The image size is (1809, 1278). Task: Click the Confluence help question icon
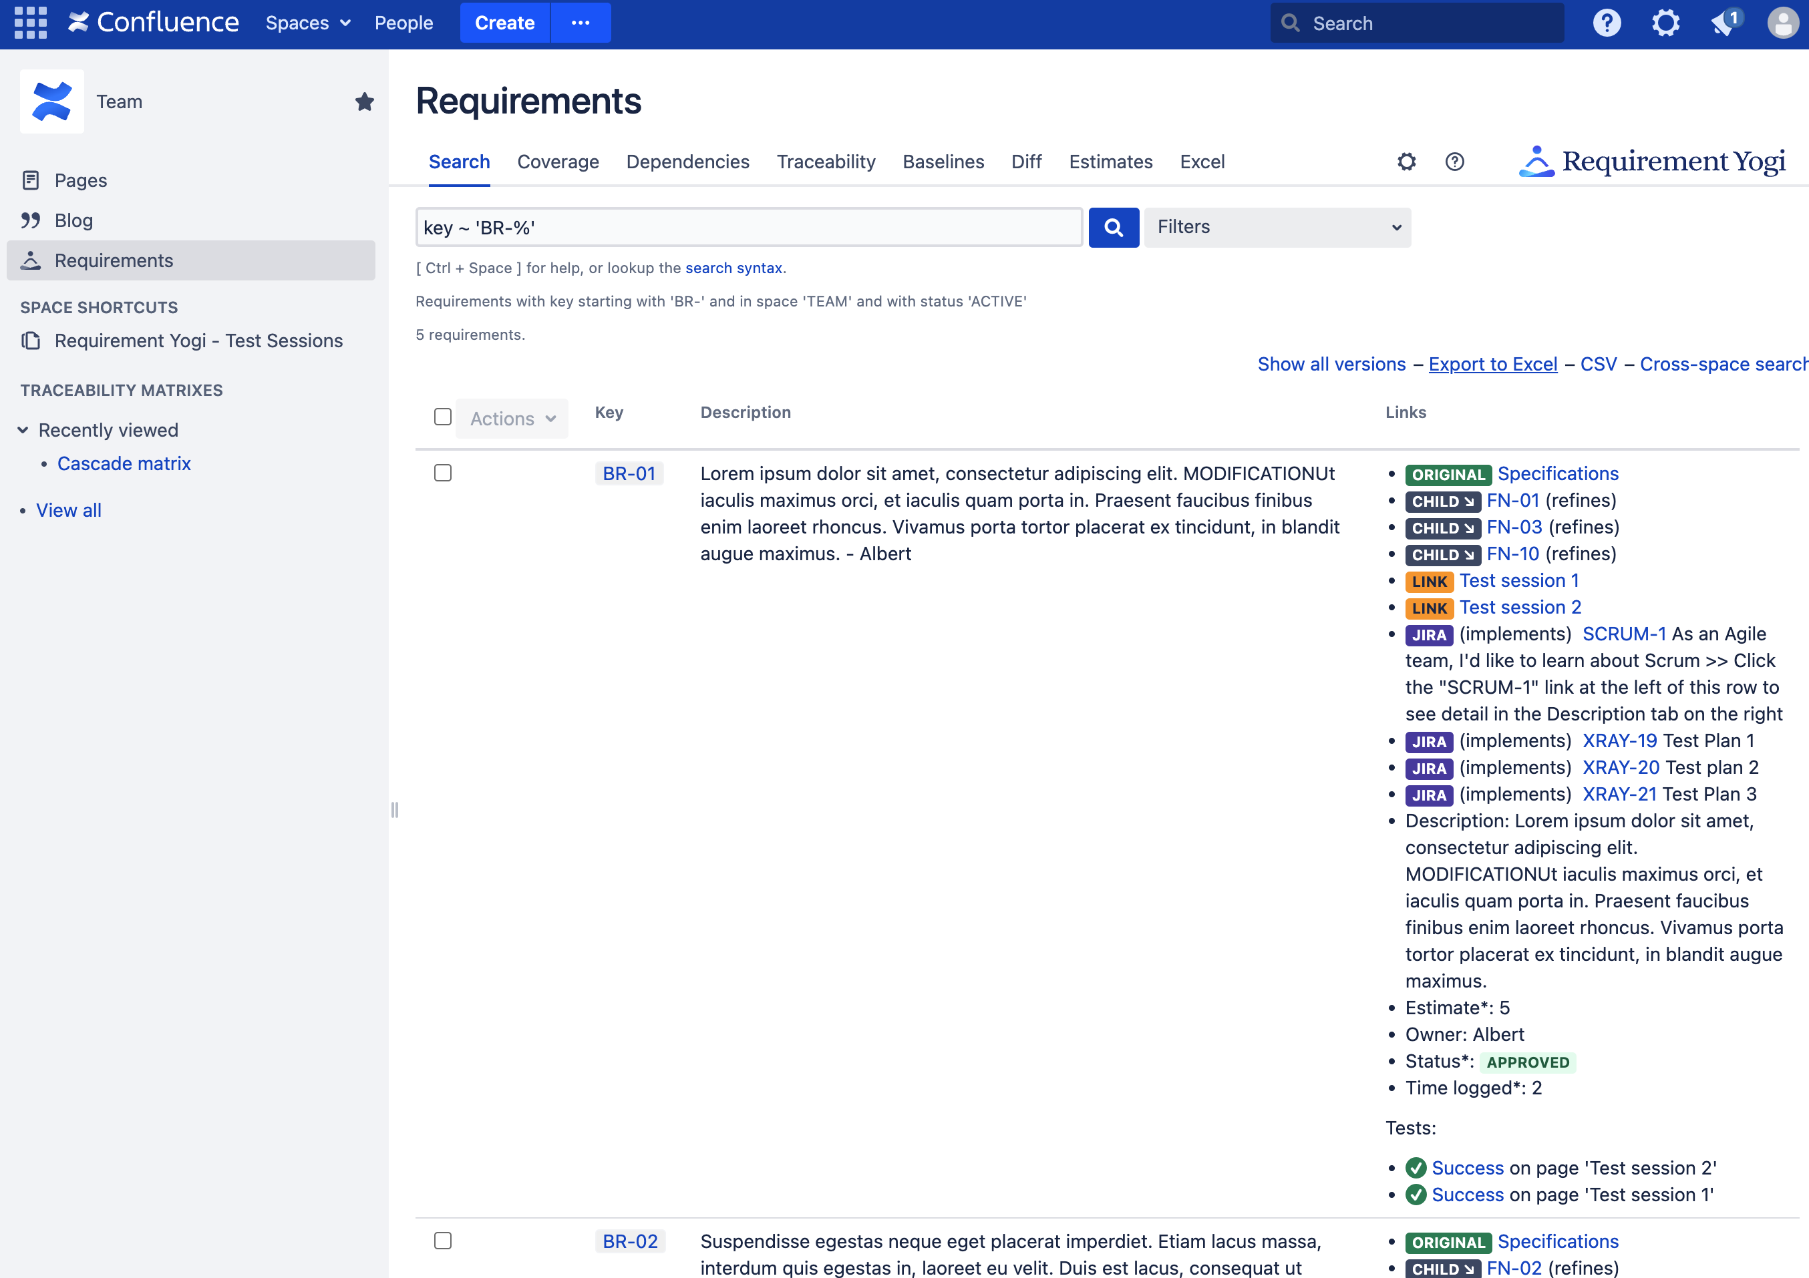pos(1607,23)
